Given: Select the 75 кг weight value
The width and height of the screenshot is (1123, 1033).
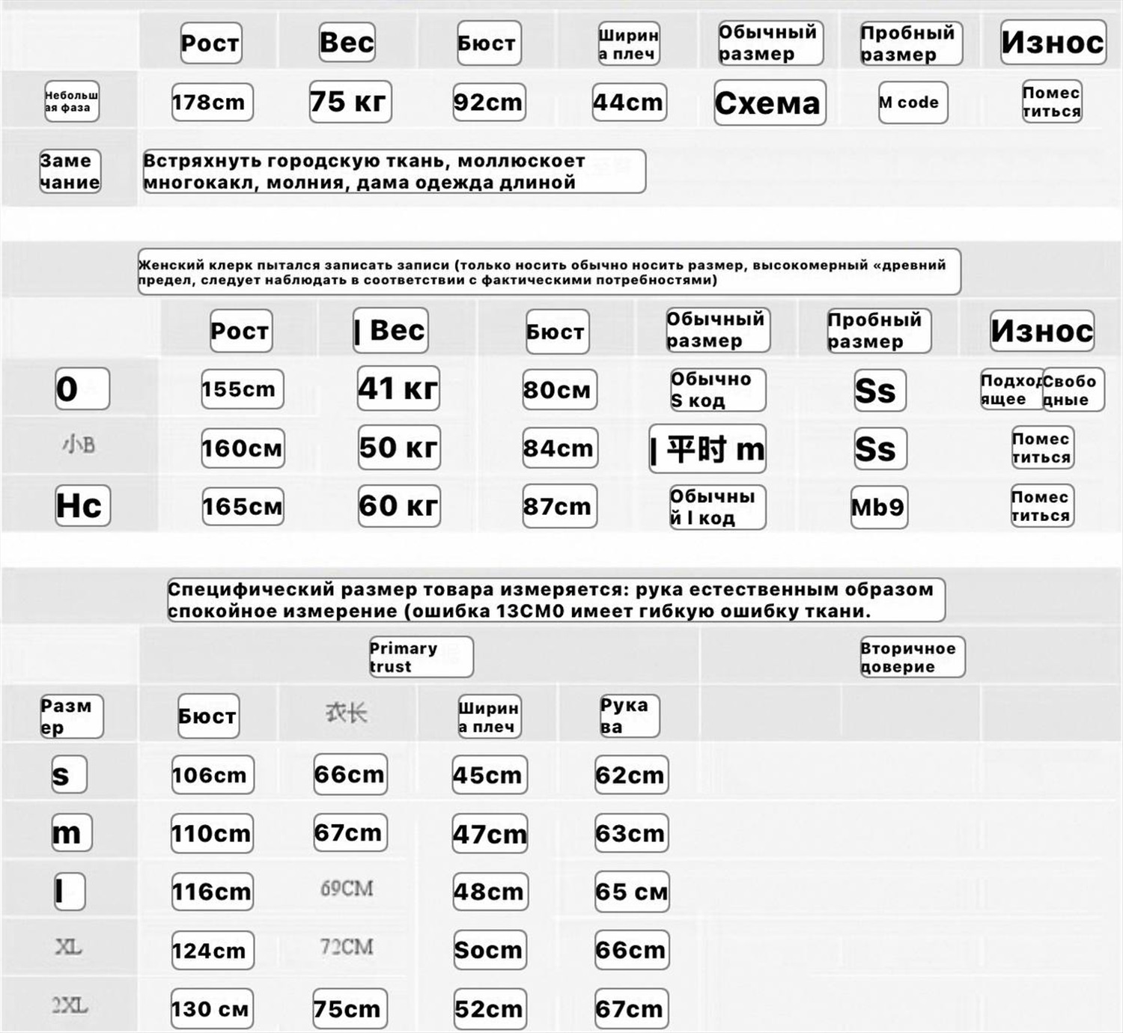Looking at the screenshot, I should tap(350, 102).
